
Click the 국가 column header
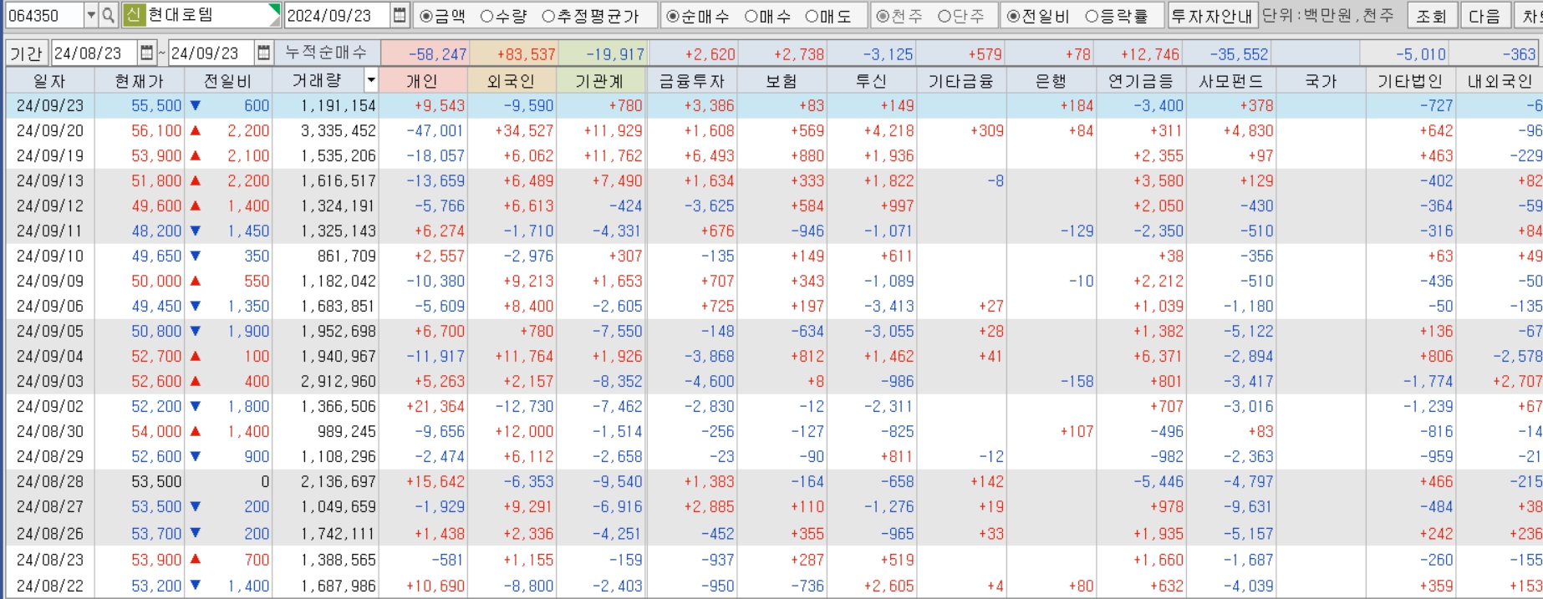1320,81
